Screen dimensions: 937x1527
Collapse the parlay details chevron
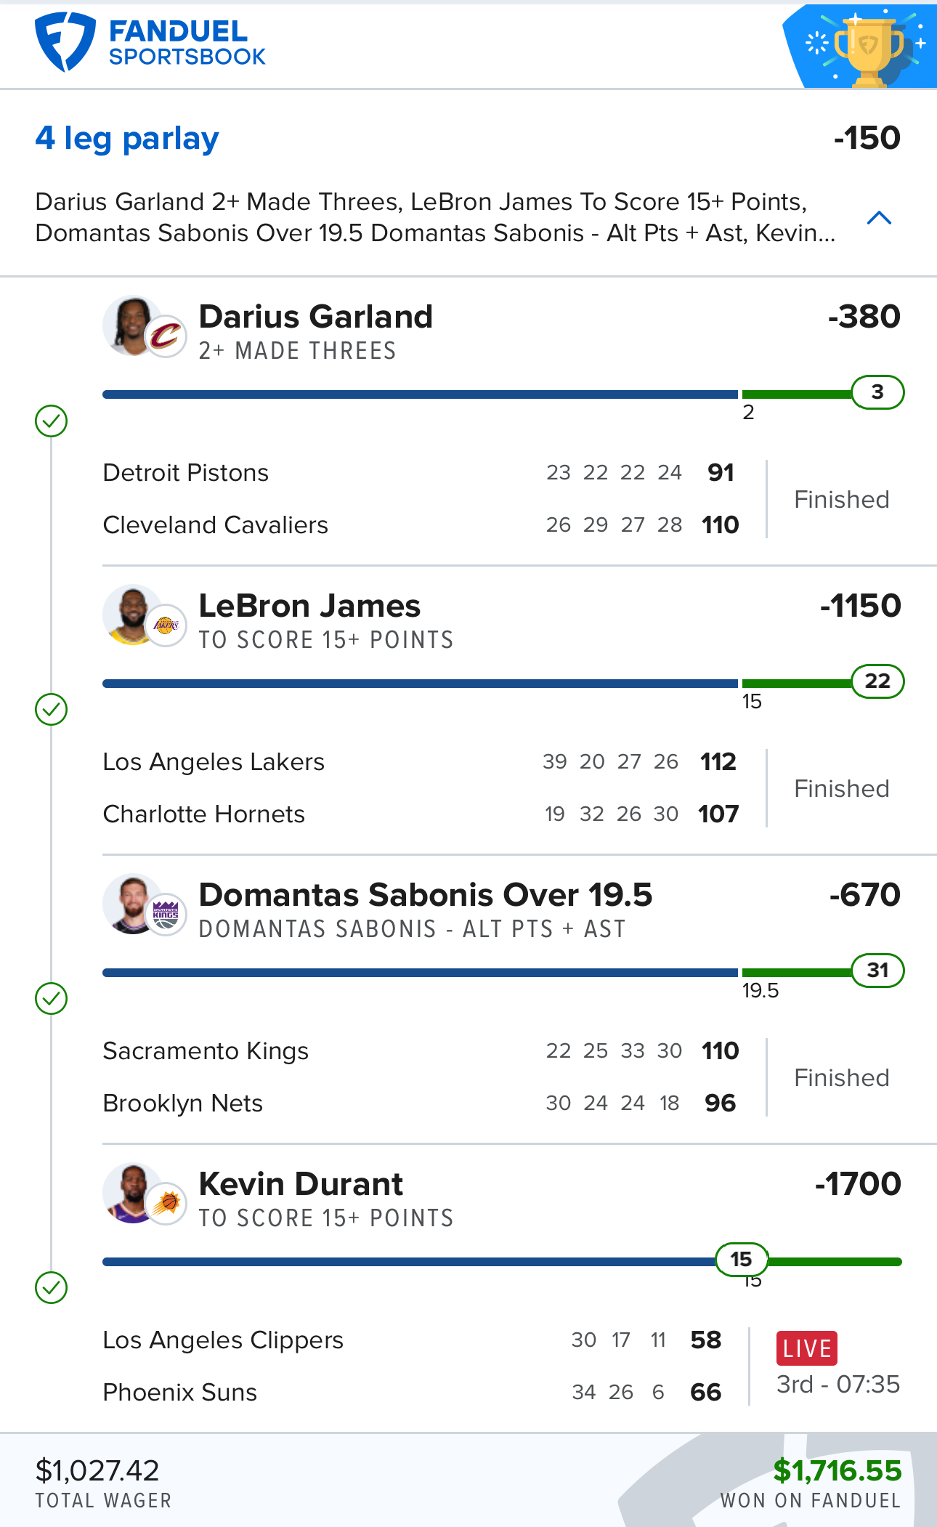(879, 218)
